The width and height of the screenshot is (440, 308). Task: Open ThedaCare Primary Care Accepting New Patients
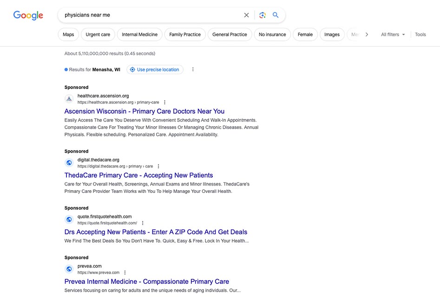click(138, 175)
